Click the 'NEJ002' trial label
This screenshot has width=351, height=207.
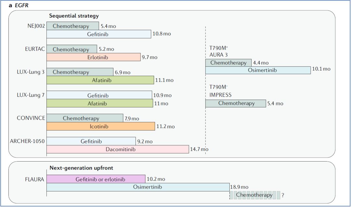[x=36, y=26]
